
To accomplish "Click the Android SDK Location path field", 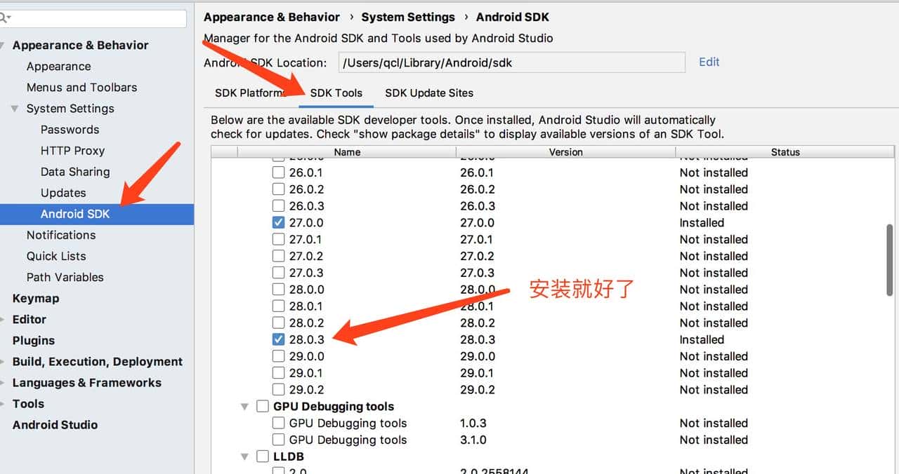I will [x=511, y=62].
